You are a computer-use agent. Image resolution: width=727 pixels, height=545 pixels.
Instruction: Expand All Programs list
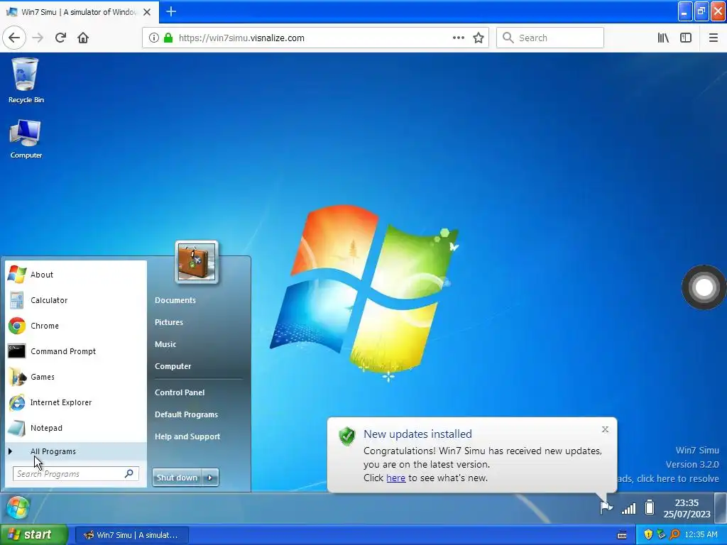point(76,451)
